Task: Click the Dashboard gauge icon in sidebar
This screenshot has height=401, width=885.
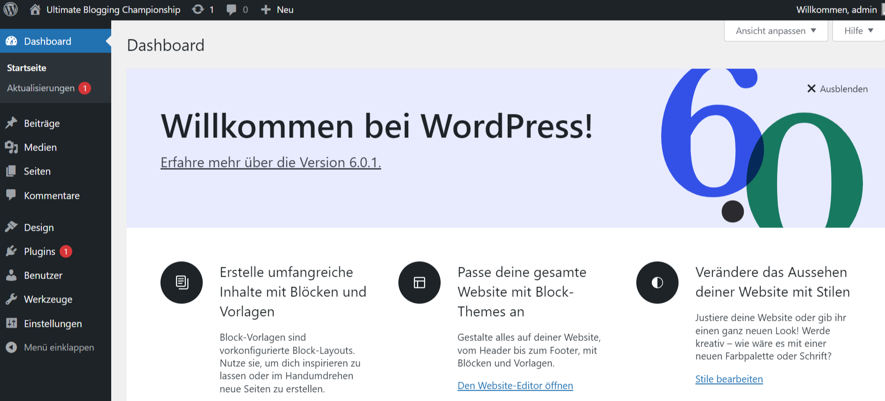Action: coord(11,41)
